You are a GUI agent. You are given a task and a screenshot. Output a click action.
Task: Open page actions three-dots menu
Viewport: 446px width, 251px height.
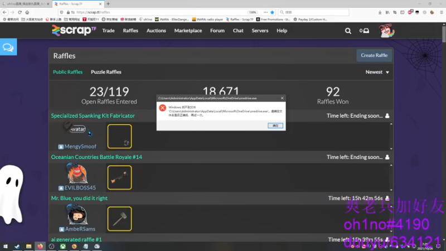coord(265,12)
